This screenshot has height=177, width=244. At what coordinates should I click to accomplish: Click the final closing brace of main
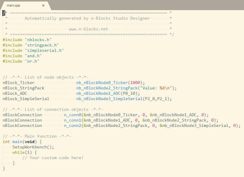pyautogui.click(x=4, y=168)
